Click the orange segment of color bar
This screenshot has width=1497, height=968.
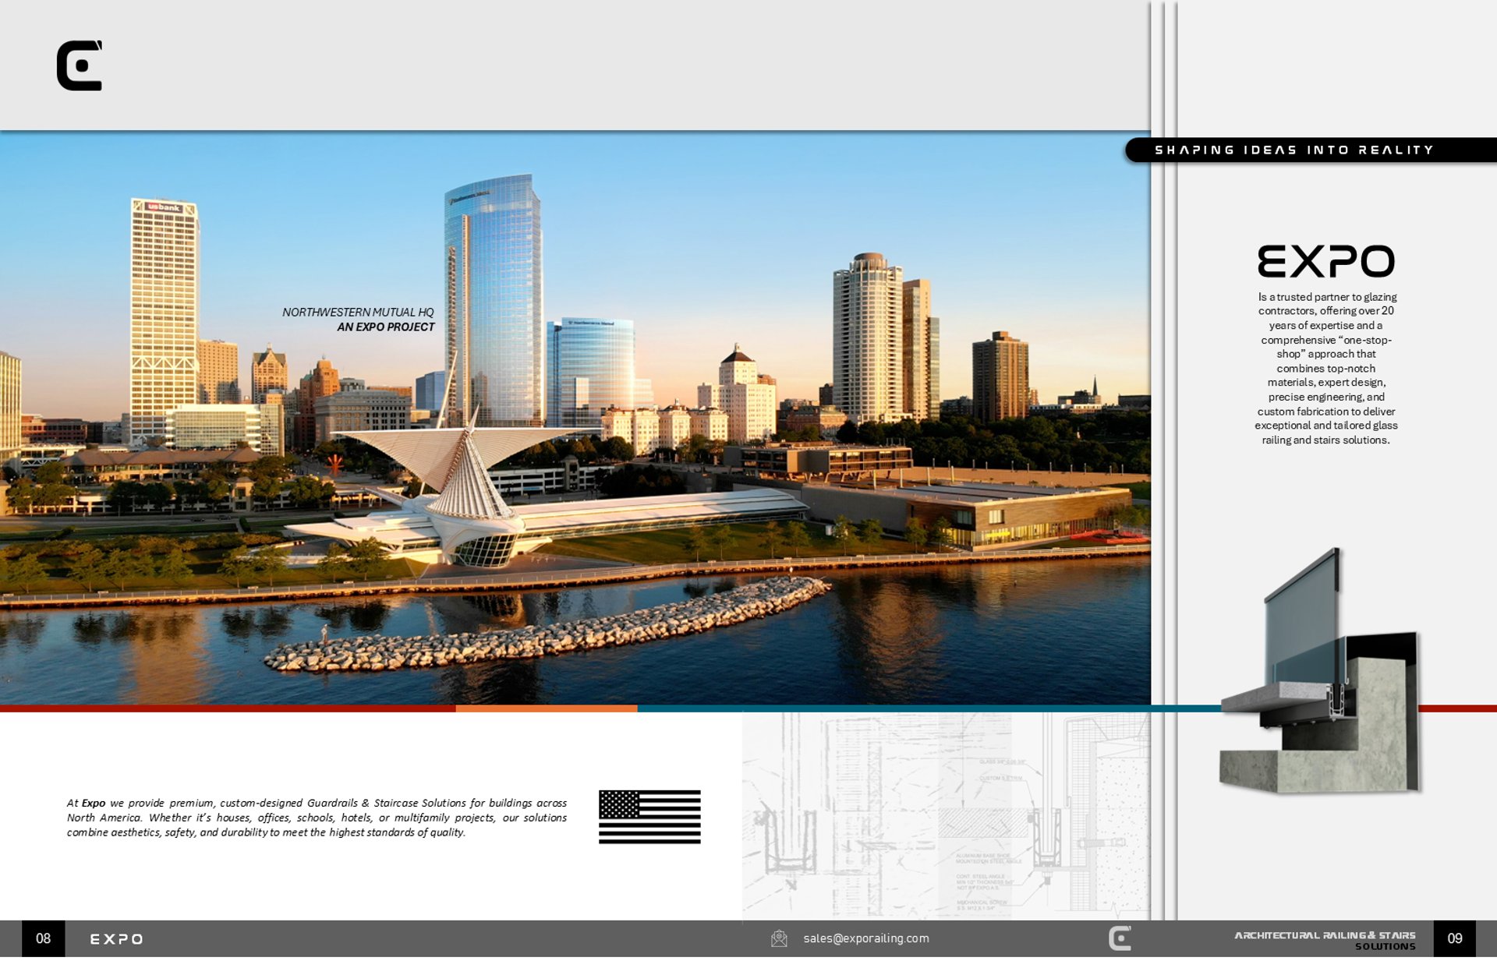(x=546, y=708)
